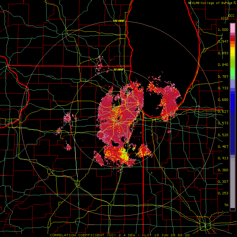
Task: Click the 1.000 scale value
Action: [223, 29]
